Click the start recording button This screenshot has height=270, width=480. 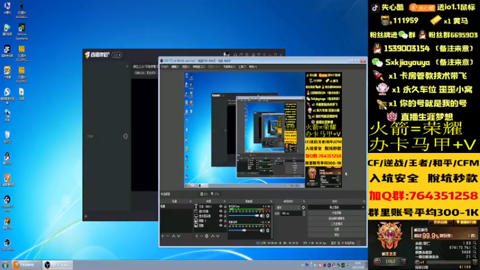pos(337,213)
